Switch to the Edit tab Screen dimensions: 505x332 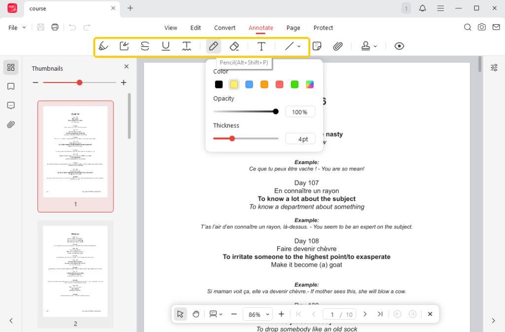195,28
